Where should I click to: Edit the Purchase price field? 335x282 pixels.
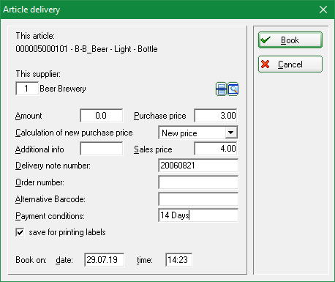tap(216, 116)
